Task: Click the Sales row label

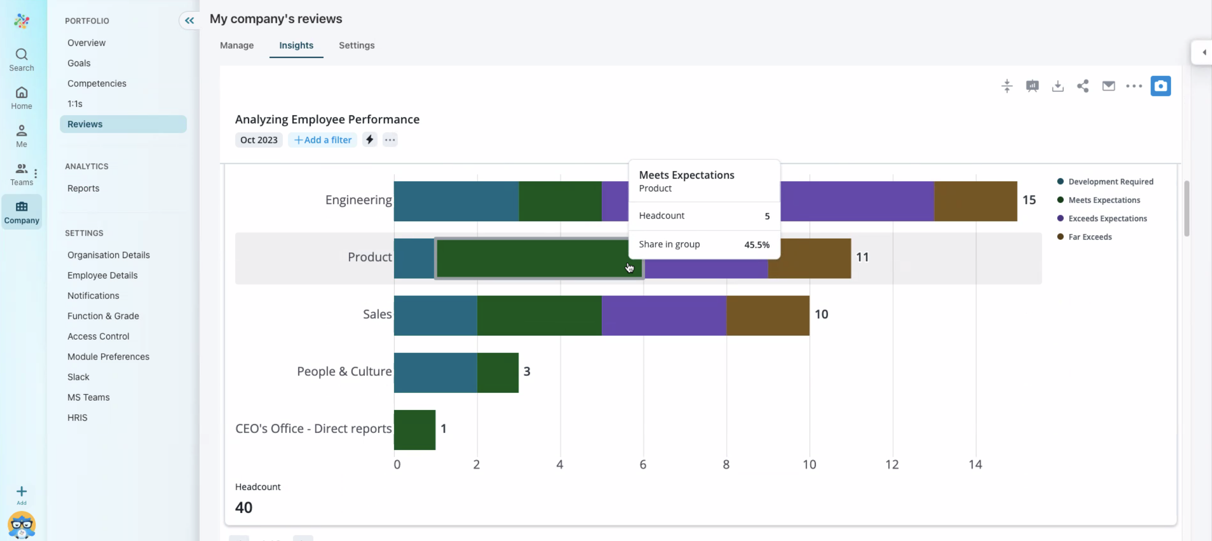Action: (x=377, y=314)
